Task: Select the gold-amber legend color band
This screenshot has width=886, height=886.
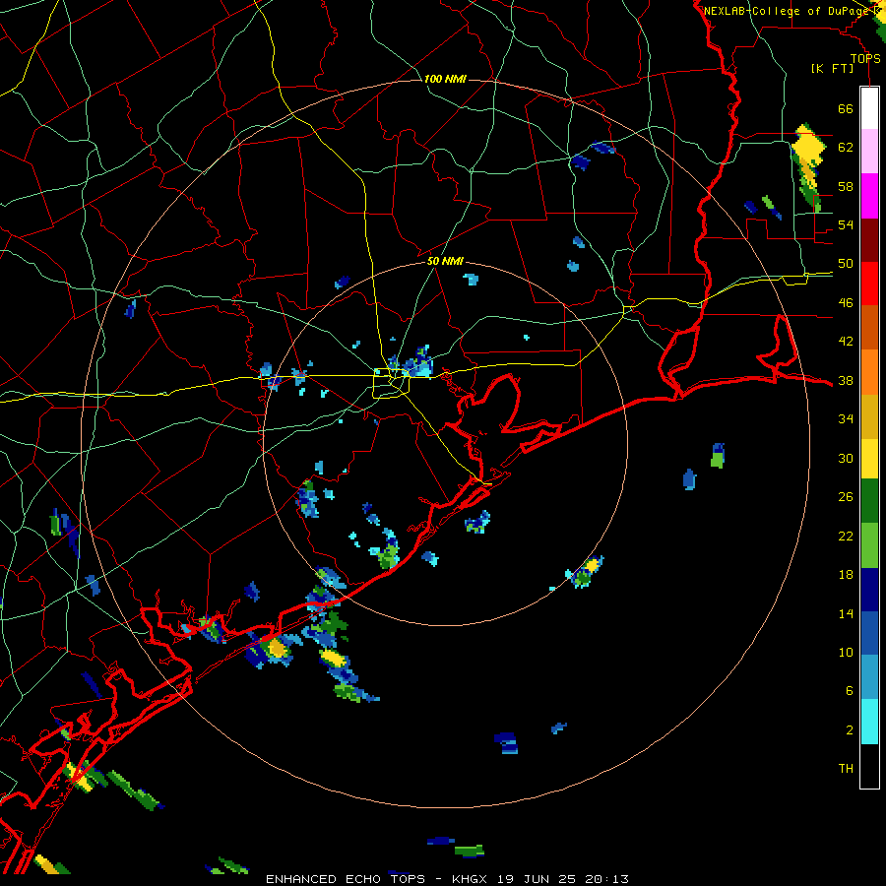Action: (869, 415)
